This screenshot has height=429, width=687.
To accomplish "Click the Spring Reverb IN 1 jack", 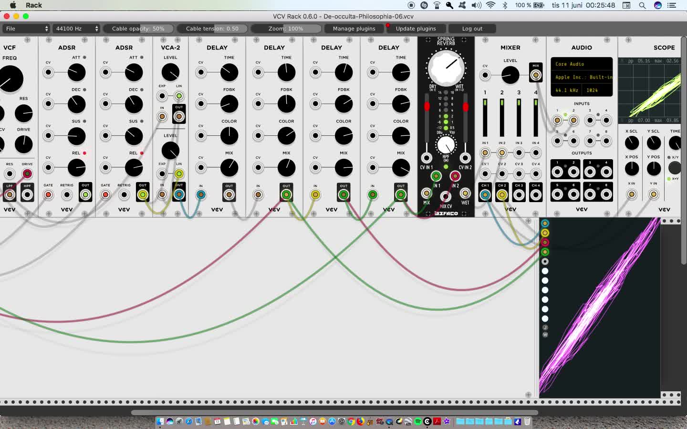I will coord(436,176).
